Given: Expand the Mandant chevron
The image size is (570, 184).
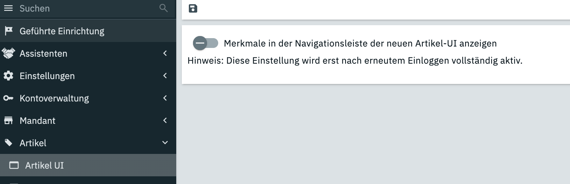Looking at the screenshot, I should point(165,120).
